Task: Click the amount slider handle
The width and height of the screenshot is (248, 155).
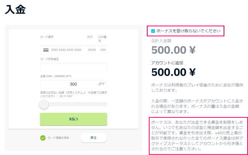Action: pyautogui.click(x=44, y=104)
